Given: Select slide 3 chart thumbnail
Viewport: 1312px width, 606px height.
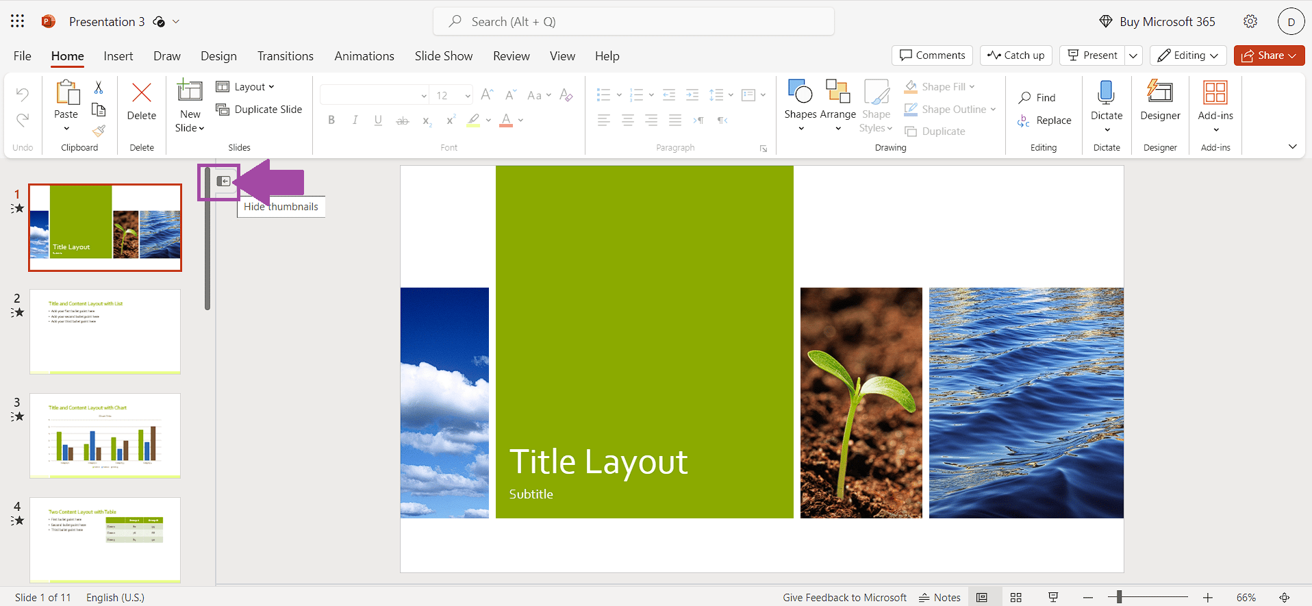Looking at the screenshot, I should point(105,435).
